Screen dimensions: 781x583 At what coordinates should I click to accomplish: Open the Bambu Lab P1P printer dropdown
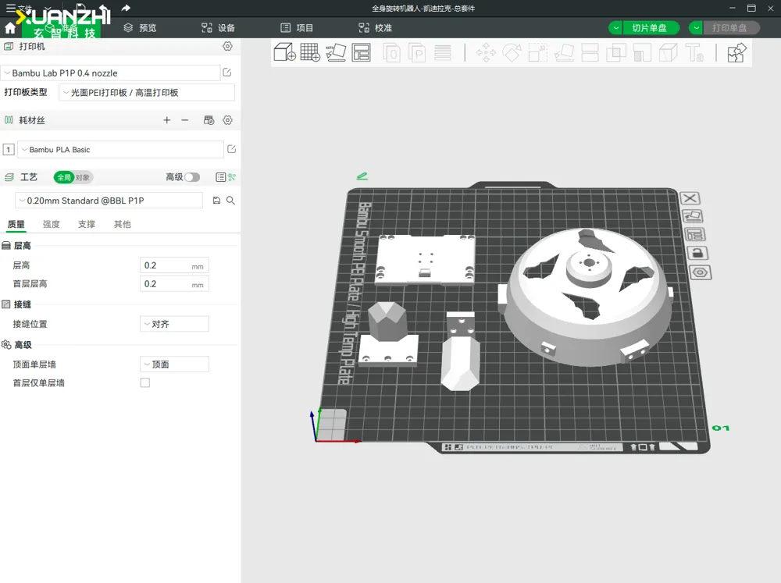(111, 73)
